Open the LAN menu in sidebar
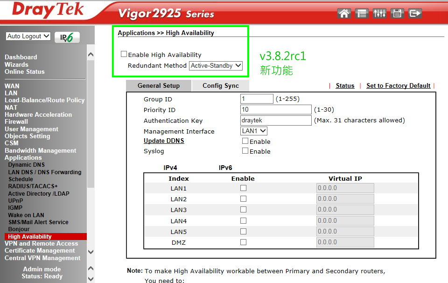This screenshot has height=283, width=448. click(11, 93)
